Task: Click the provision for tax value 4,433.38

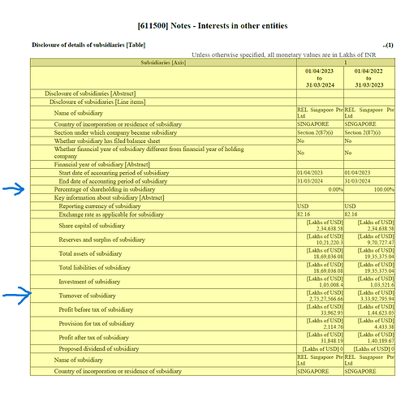Action: click(x=384, y=326)
